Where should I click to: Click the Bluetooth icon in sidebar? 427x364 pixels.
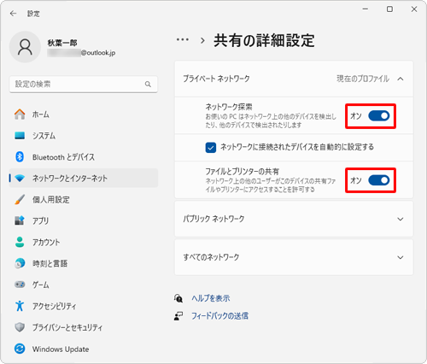pyautogui.click(x=20, y=157)
